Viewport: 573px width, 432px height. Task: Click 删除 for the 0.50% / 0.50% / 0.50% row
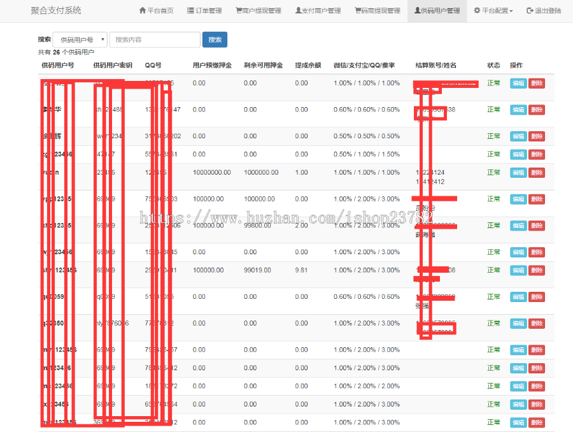537,136
